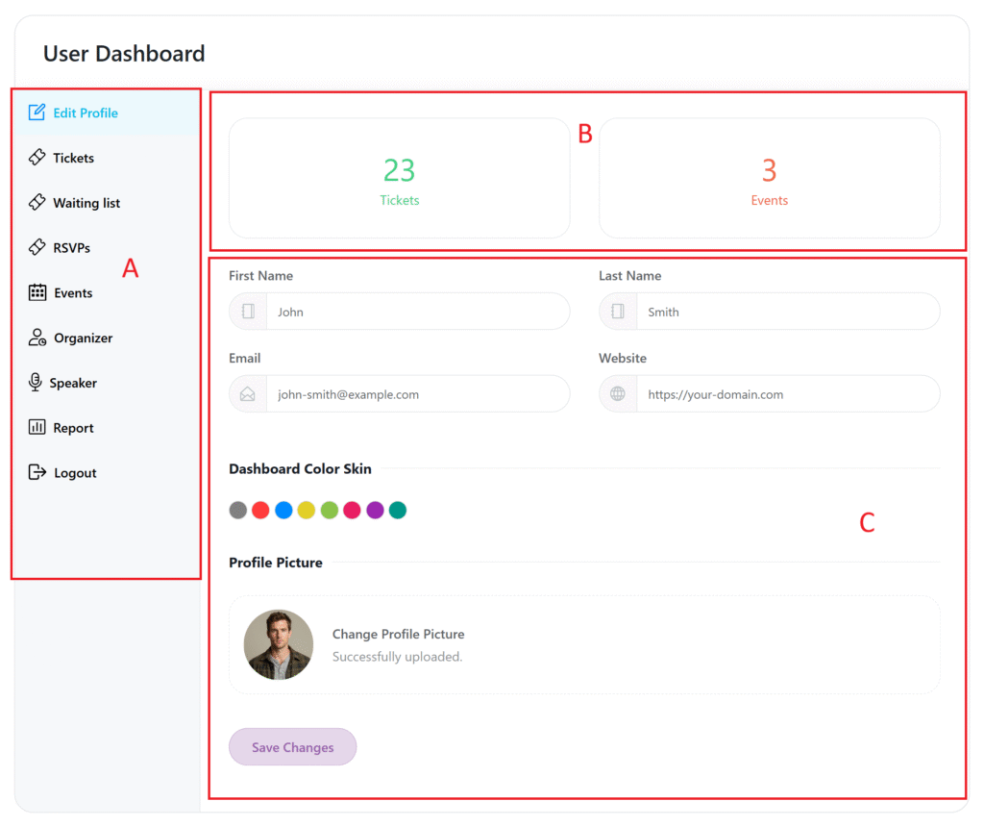Click the Tickets ticket icon in sidebar

click(x=36, y=158)
